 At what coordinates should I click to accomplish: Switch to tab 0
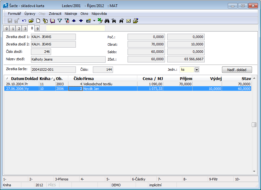(x=7, y=29)
